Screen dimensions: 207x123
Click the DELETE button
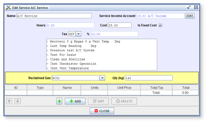tap(124, 101)
